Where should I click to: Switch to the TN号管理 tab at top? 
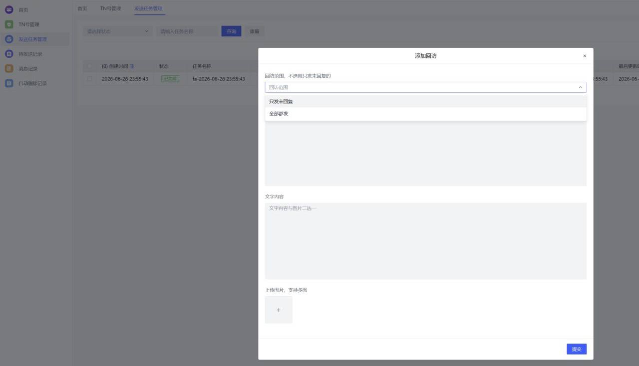(110, 8)
